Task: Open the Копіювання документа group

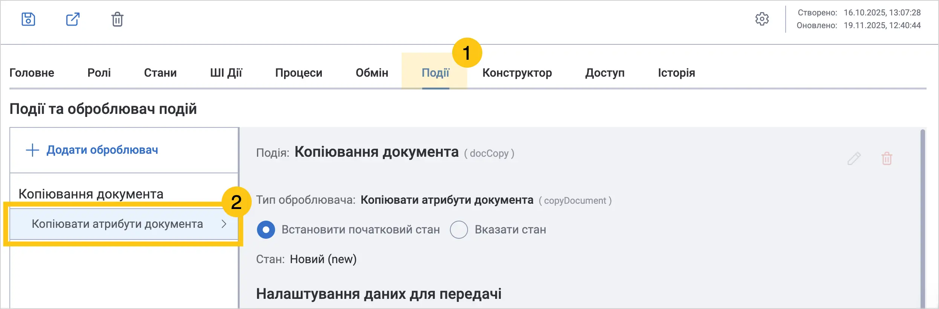Action: [x=91, y=194]
